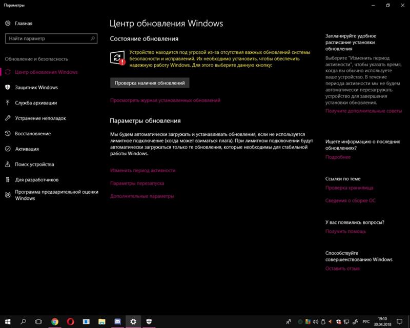Image resolution: width=410 pixels, height=328 pixels.
Task: Click the pen Windows Ink tray icon
Action: coord(355,322)
